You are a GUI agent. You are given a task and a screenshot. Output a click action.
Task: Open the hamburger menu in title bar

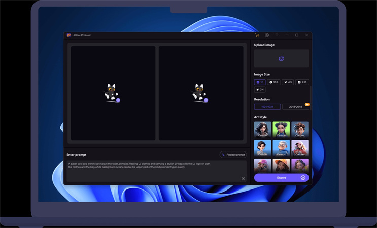tap(277, 35)
